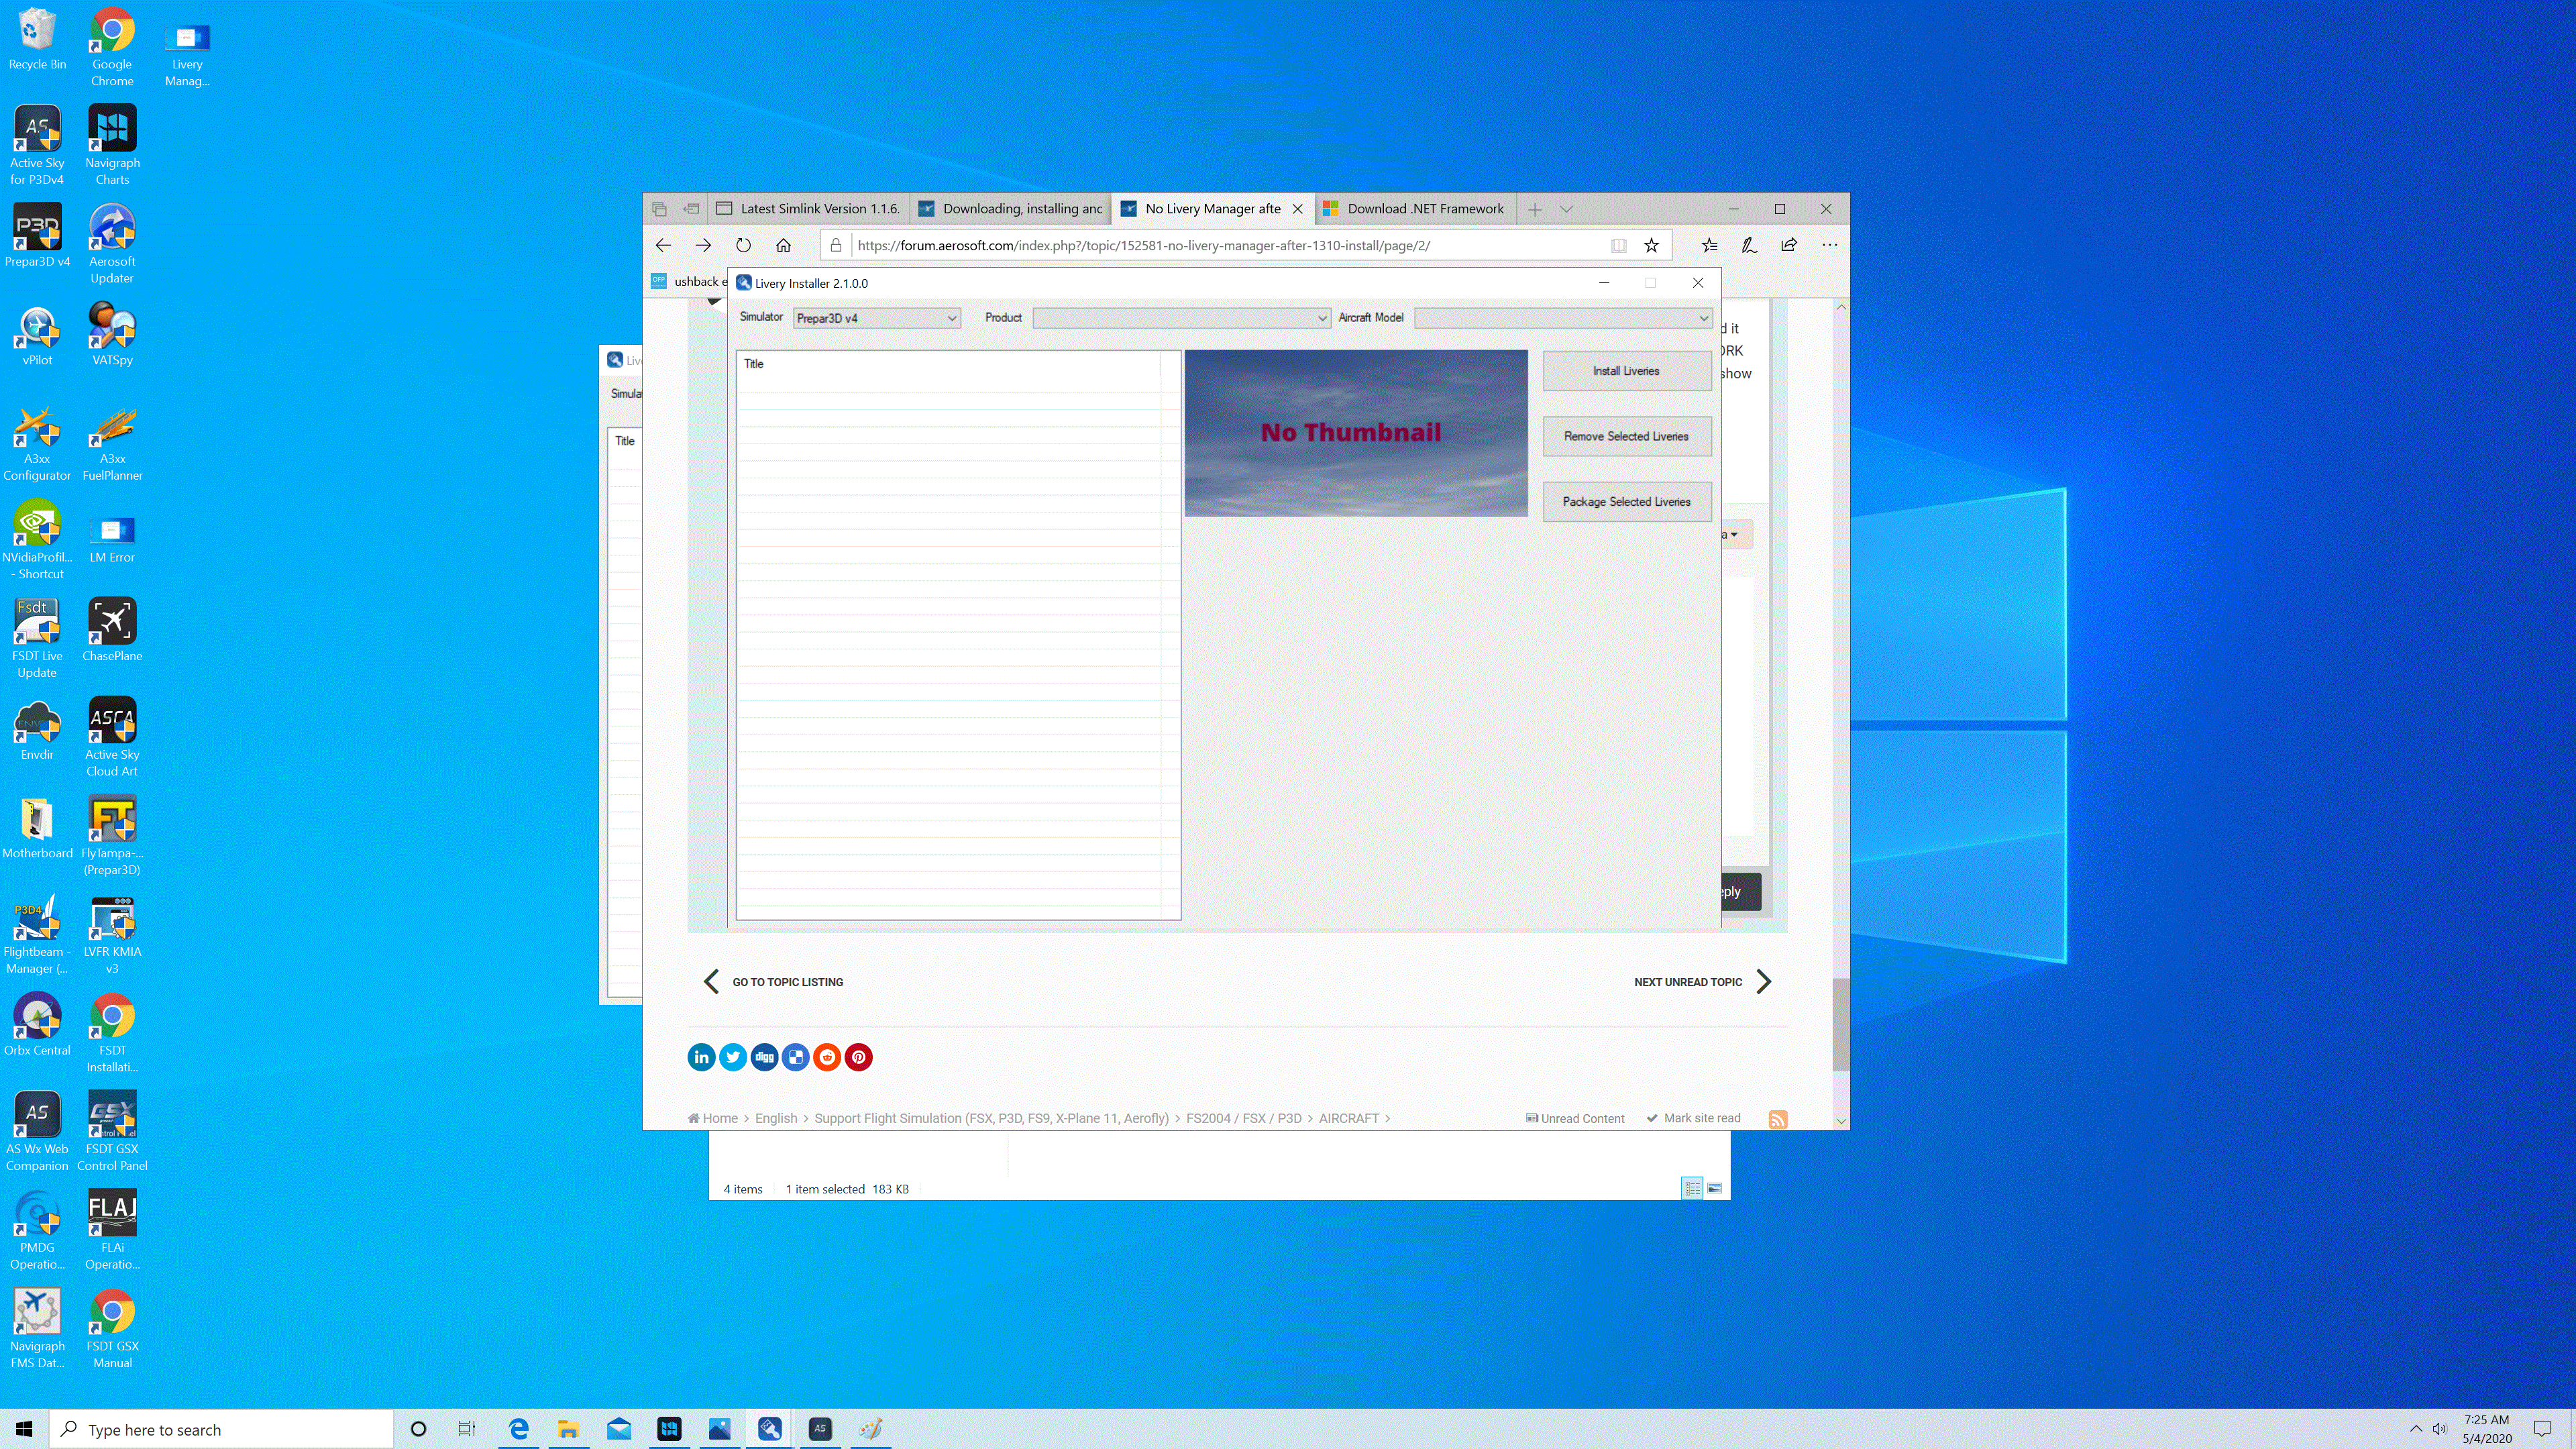The width and height of the screenshot is (2576, 1449).
Task: Go to browser home page
Action: pyautogui.click(x=783, y=245)
